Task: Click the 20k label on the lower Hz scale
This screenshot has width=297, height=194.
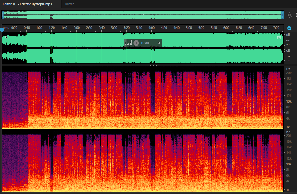Action: click(289, 136)
